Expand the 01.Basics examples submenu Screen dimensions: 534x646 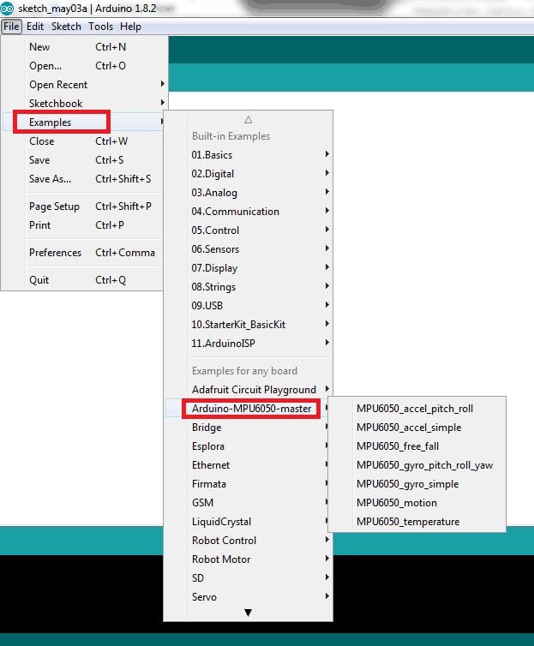point(212,155)
